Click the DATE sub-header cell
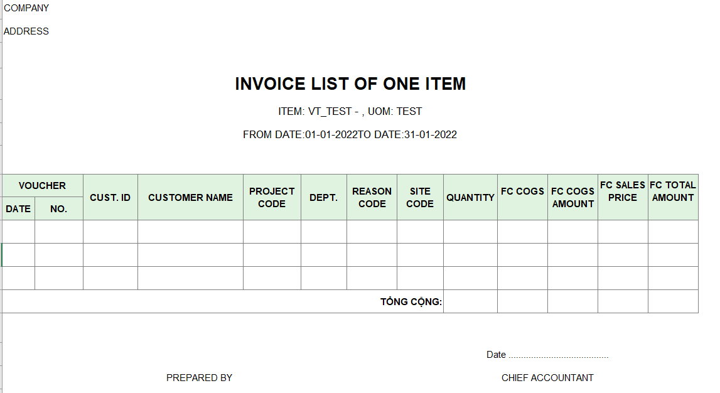 pos(18,209)
